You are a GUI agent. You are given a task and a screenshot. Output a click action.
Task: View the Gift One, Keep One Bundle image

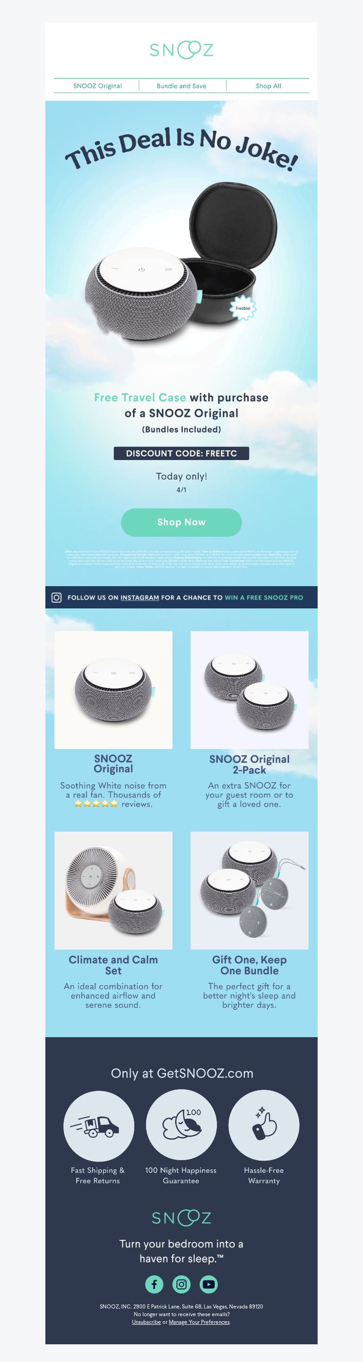(249, 890)
